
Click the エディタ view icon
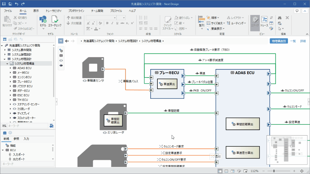pos(255,20)
